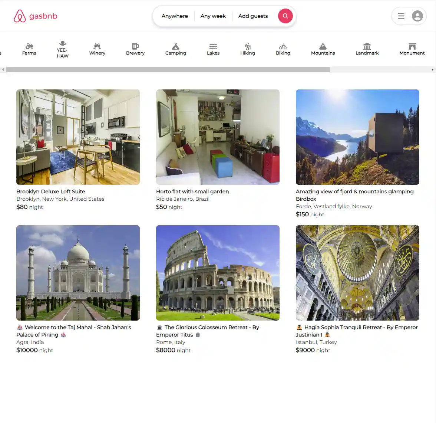Click the Brooklyn Deluxe Loft Suite title
This screenshot has height=423, width=436.
point(50,191)
